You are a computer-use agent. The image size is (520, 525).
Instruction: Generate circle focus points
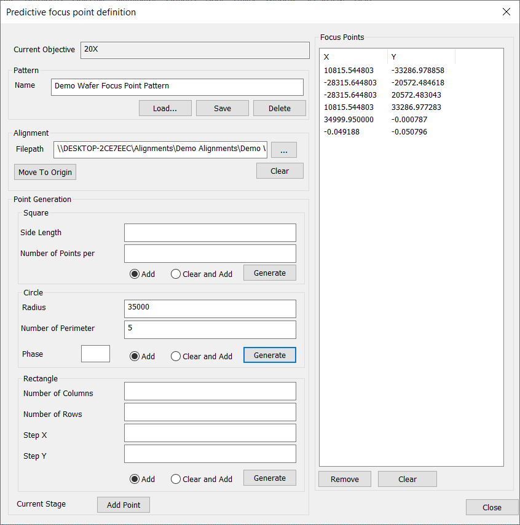269,355
